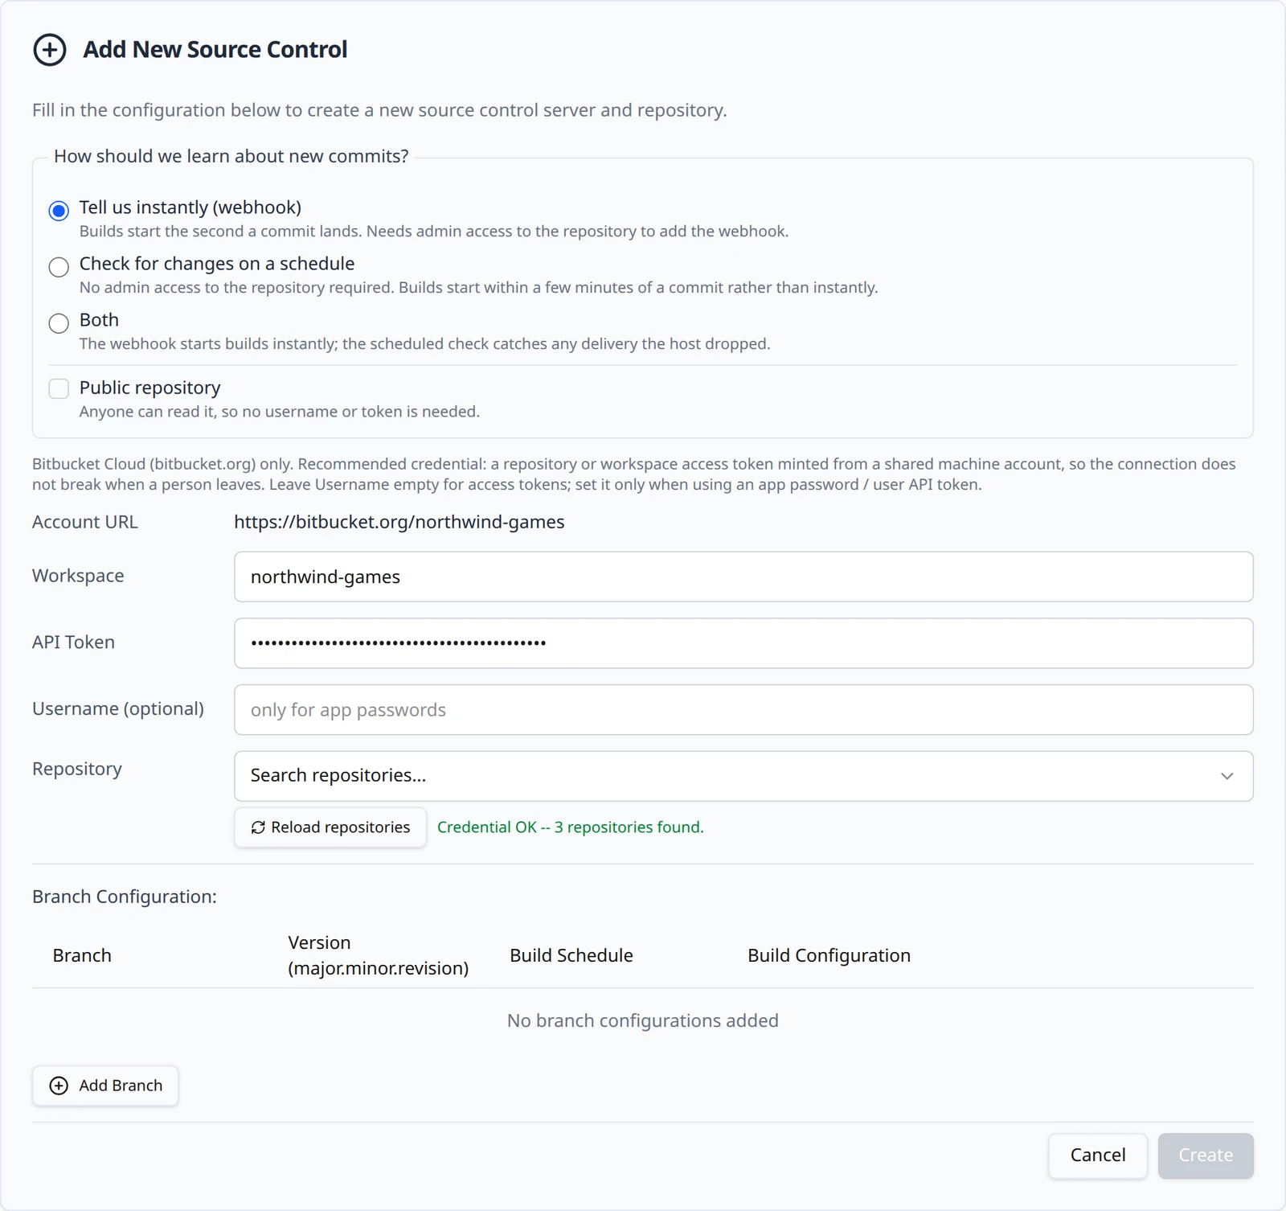Click the 'Fill in the configuration below' instruction text
1286x1211 pixels.
(x=379, y=110)
